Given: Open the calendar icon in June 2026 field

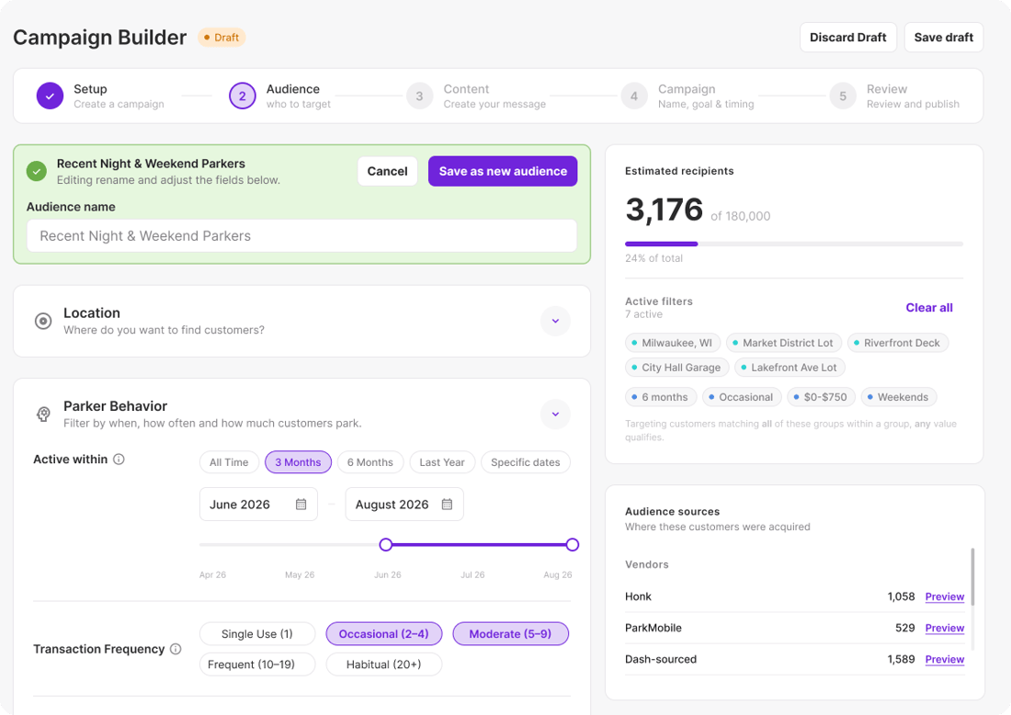Looking at the screenshot, I should [x=301, y=505].
